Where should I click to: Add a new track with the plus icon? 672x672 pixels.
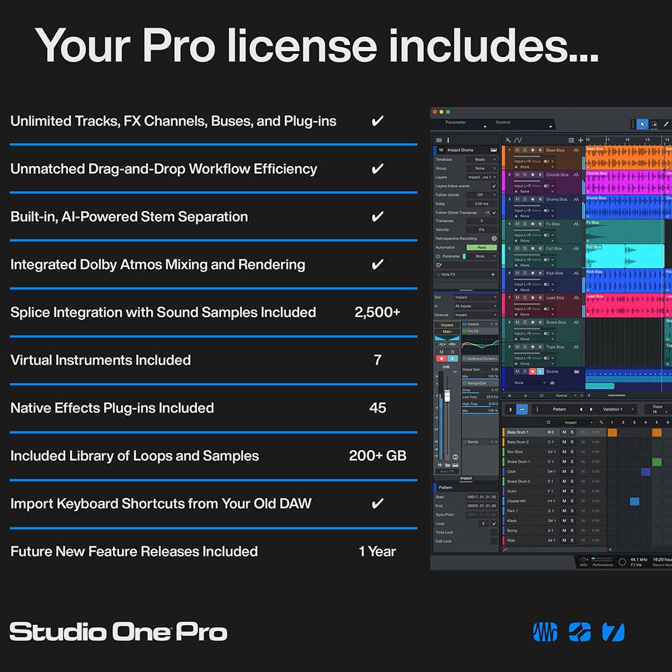tap(581, 140)
